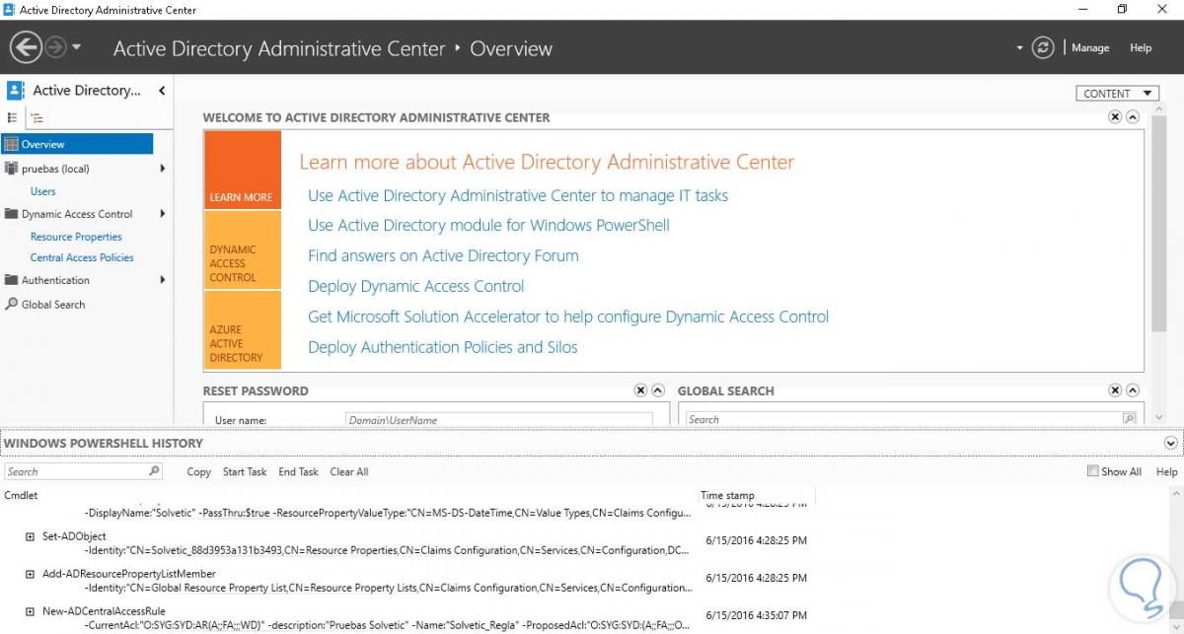The height and width of the screenshot is (634, 1184).
Task: Open the Help menu in header
Action: (x=1141, y=47)
